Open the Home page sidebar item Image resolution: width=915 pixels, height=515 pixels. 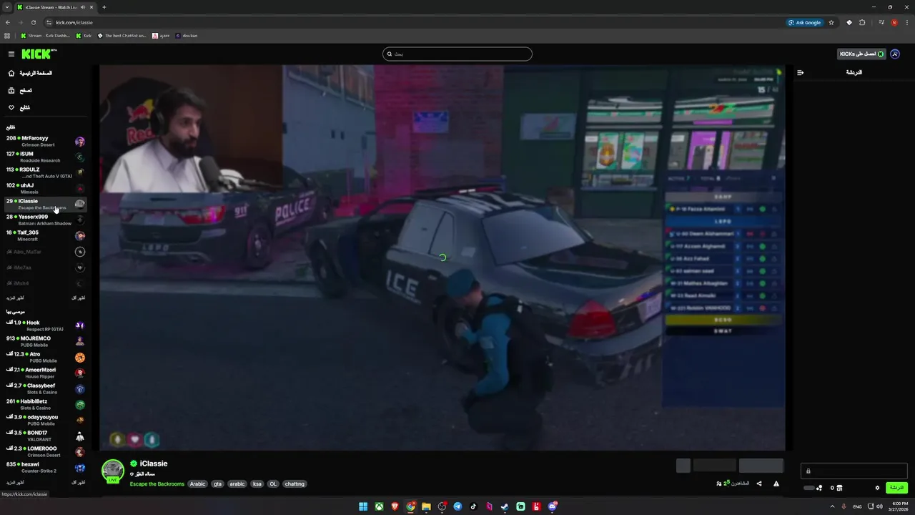[44, 73]
